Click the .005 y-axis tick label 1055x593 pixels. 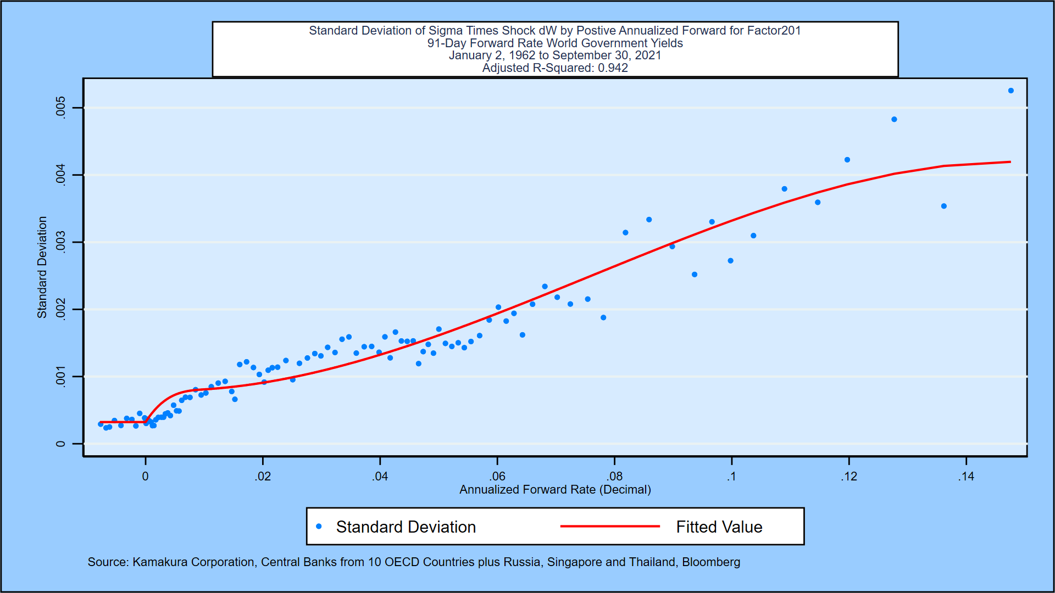click(60, 107)
